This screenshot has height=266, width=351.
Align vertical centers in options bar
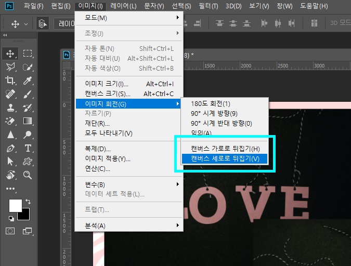(x=233, y=23)
